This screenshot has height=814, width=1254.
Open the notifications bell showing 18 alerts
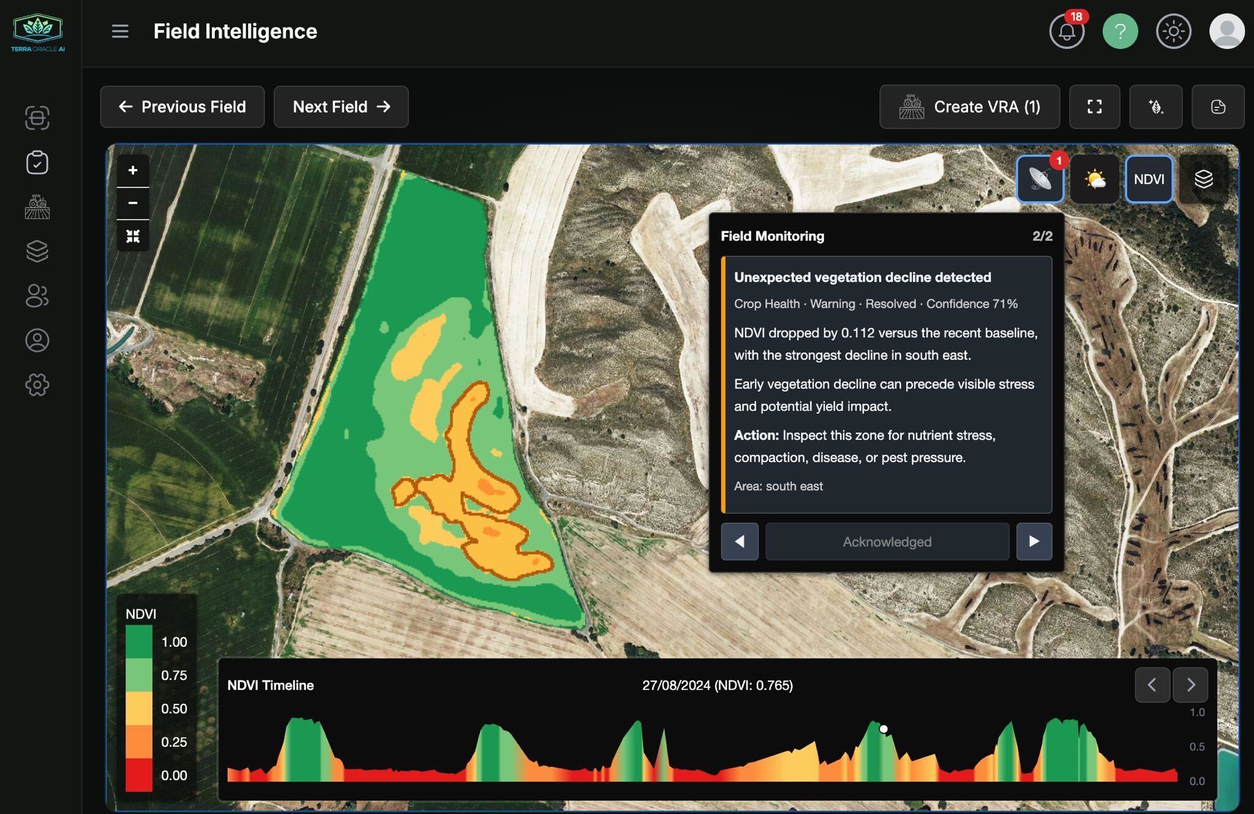1066,31
